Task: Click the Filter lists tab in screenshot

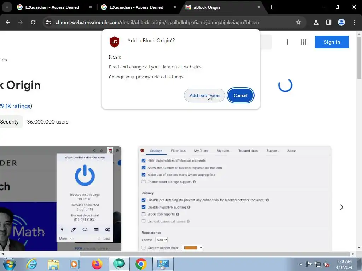Action: coord(178,151)
